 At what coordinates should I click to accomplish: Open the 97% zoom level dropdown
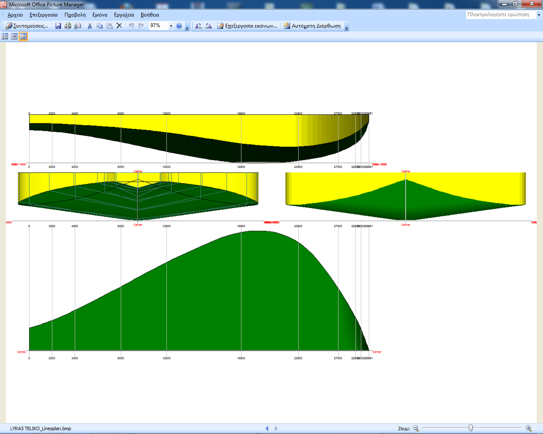pyautogui.click(x=171, y=26)
